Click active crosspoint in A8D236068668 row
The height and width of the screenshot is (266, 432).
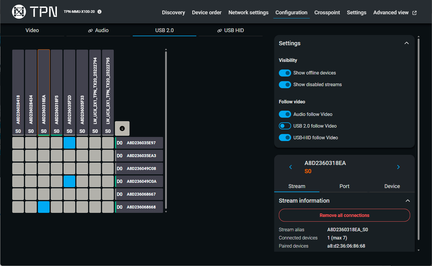(44, 207)
